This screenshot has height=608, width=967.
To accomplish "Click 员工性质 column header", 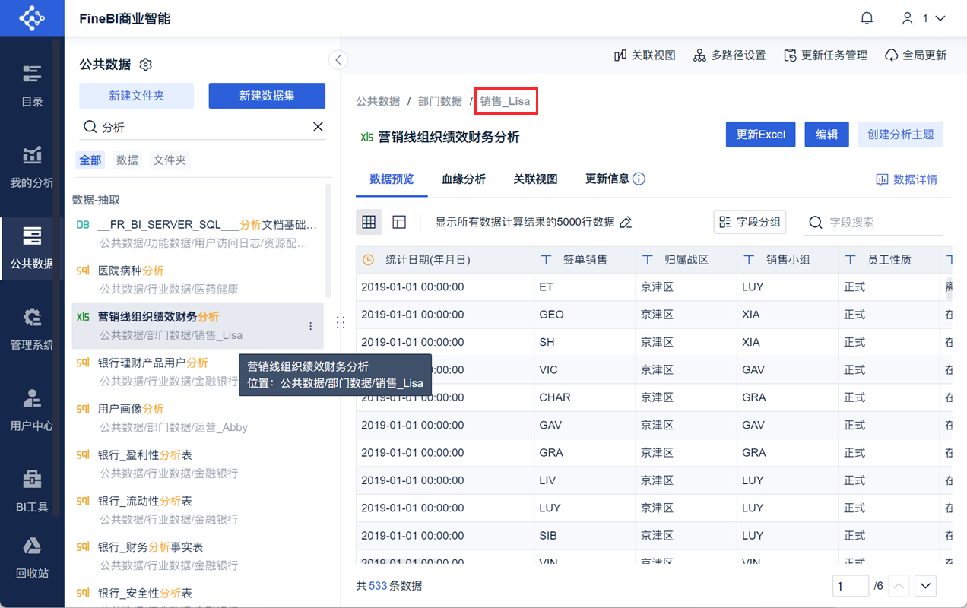I will (x=889, y=259).
